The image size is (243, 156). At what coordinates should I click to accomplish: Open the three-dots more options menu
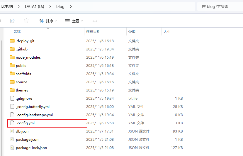point(95,21)
